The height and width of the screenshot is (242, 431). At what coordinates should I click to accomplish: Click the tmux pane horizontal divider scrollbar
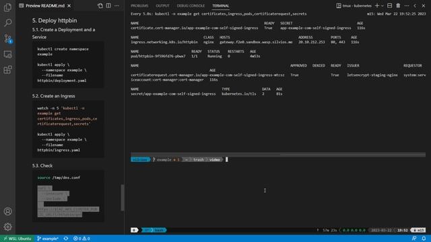(x=278, y=155)
